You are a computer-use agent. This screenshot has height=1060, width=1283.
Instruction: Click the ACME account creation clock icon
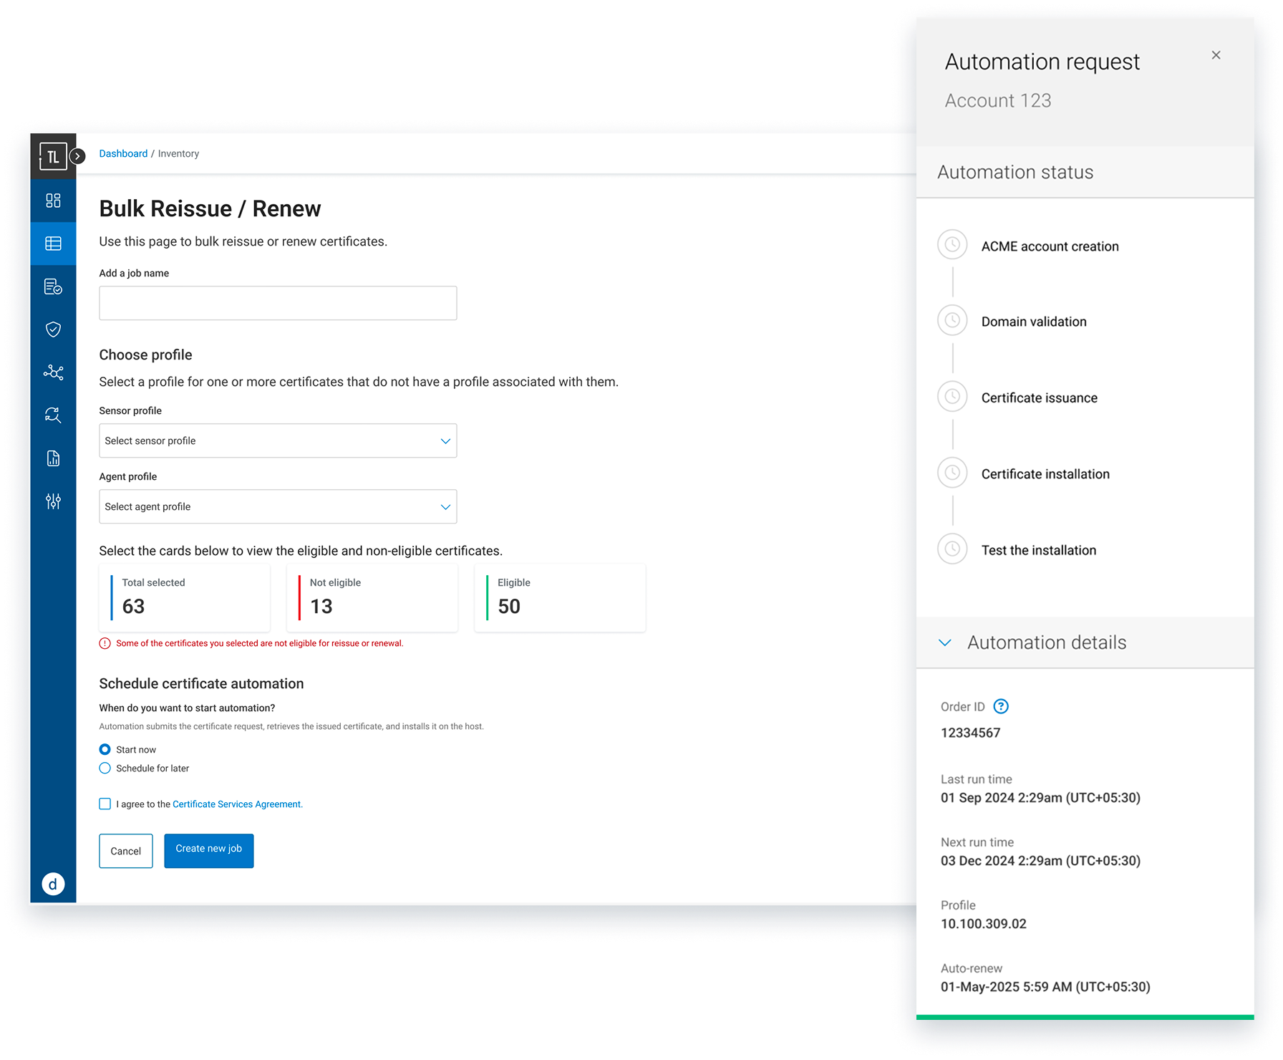pos(952,245)
